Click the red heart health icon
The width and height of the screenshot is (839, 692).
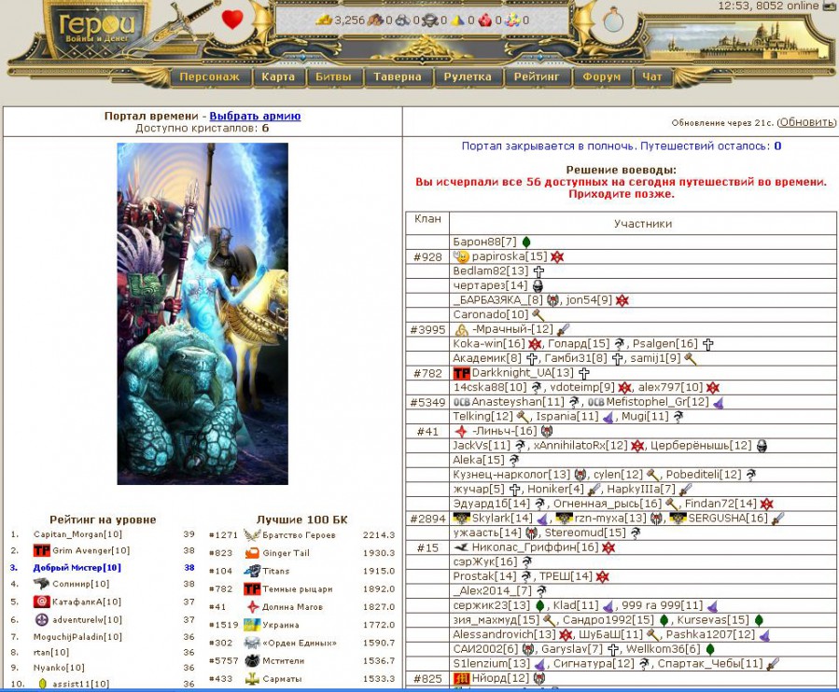232,20
